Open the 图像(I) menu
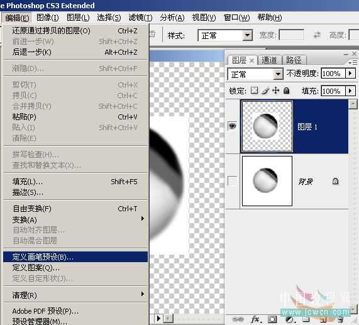The width and height of the screenshot is (359, 325). tap(47, 18)
